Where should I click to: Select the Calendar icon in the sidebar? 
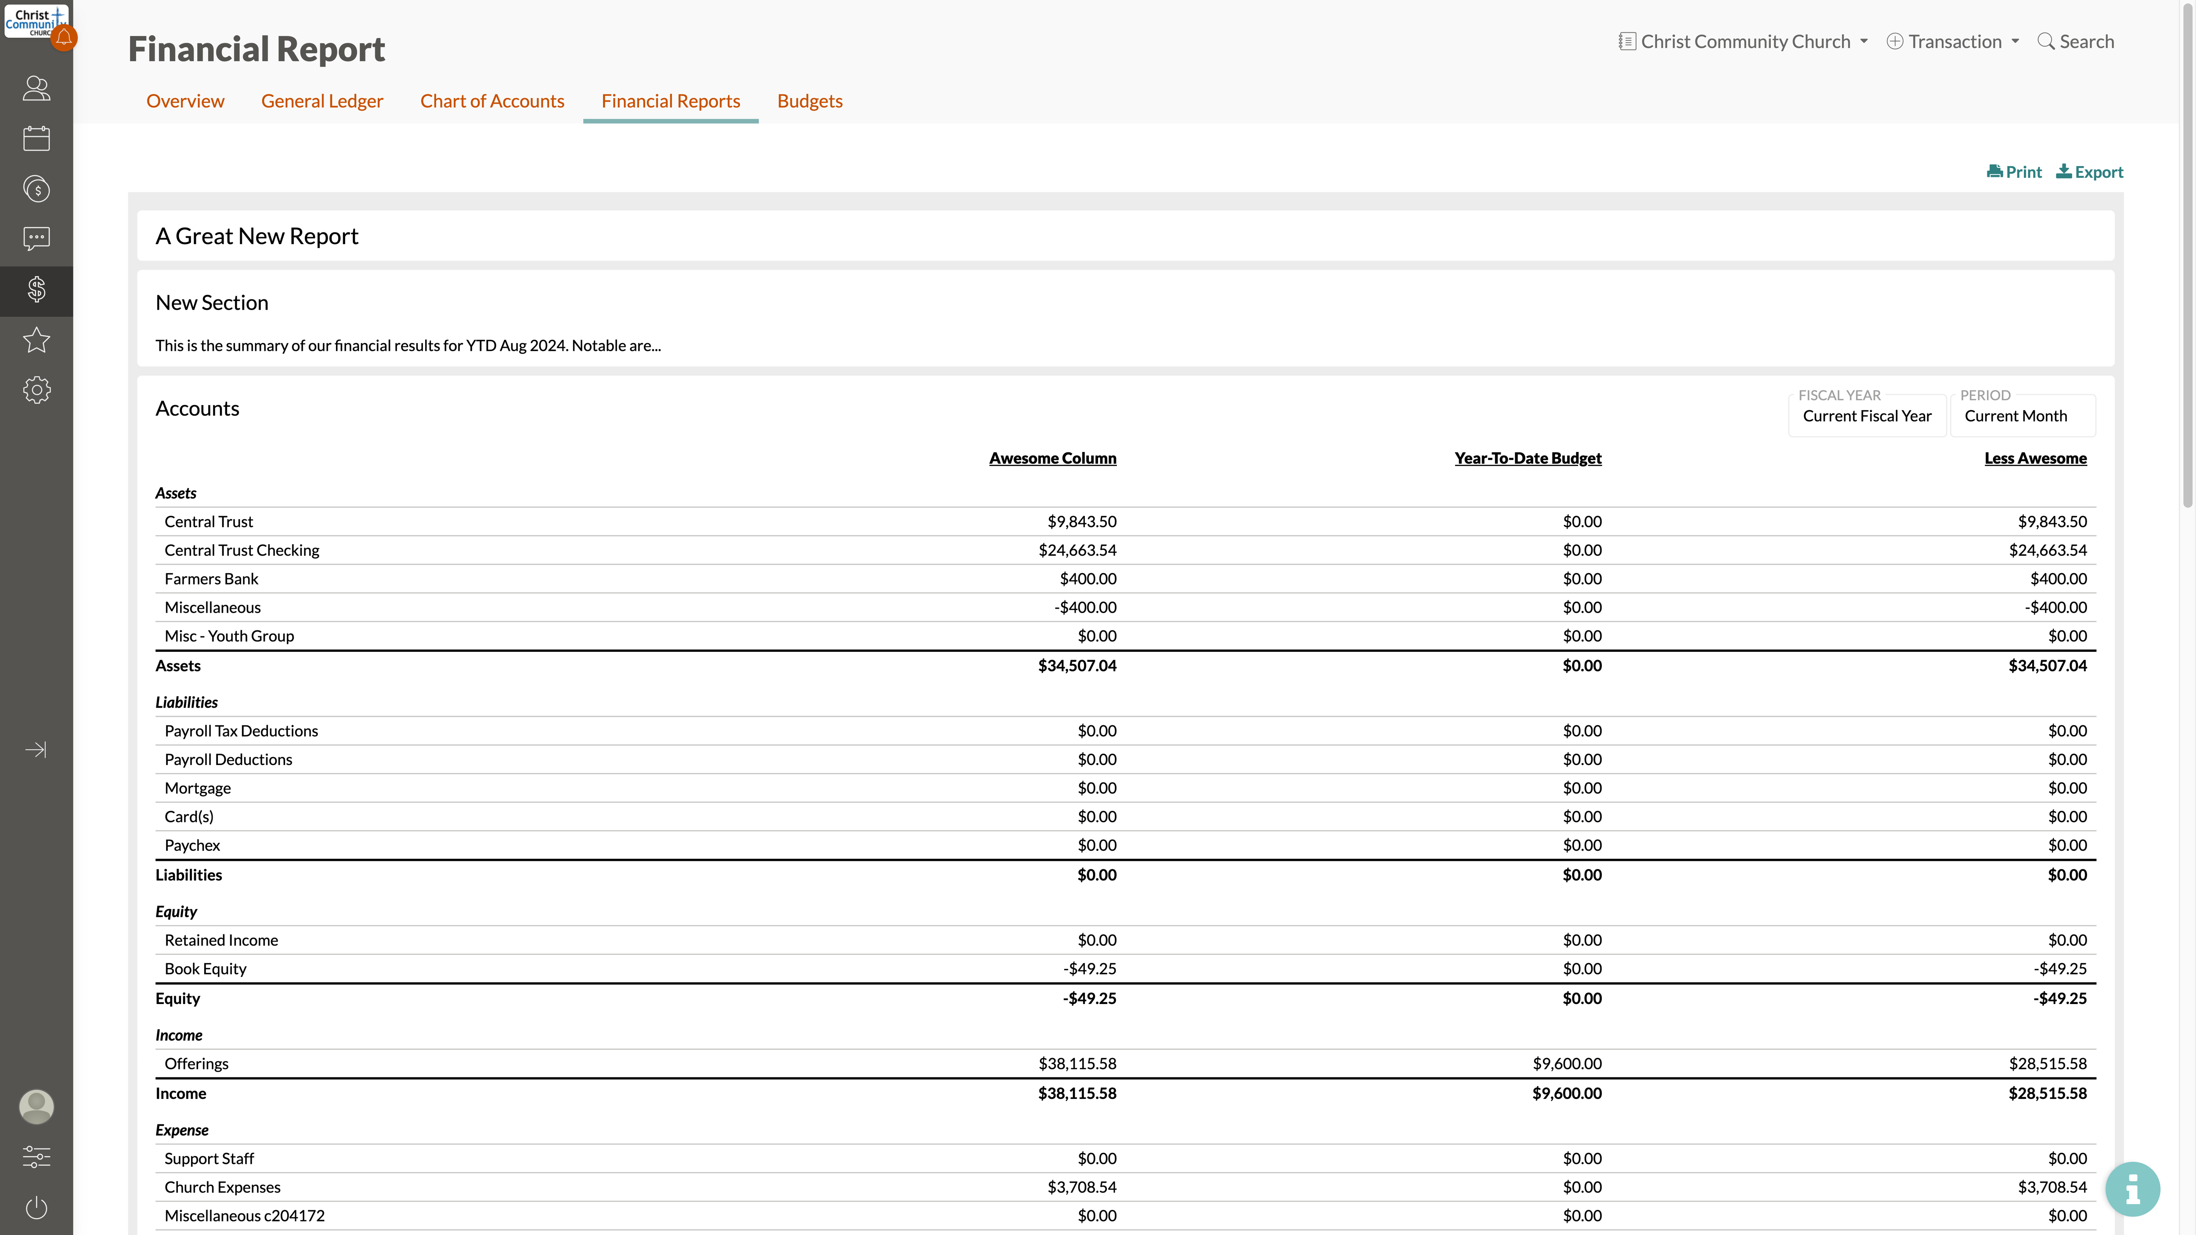click(x=36, y=138)
